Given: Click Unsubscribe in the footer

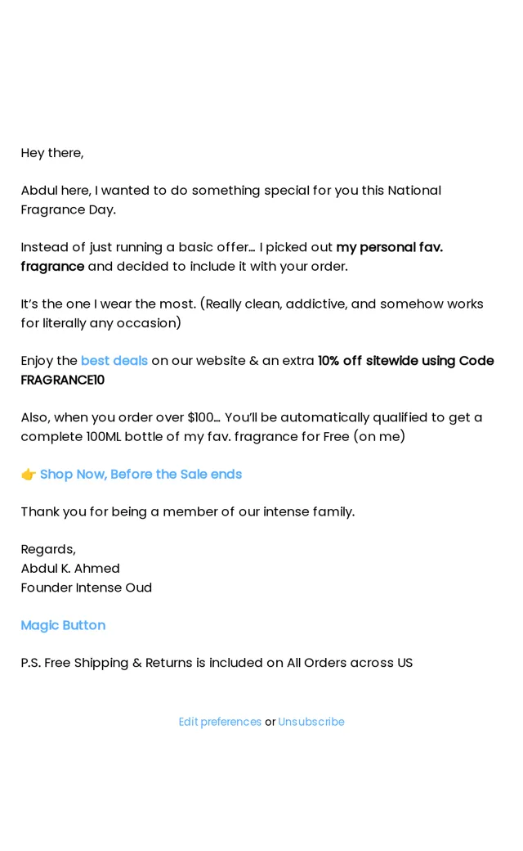Looking at the screenshot, I should (x=311, y=722).
